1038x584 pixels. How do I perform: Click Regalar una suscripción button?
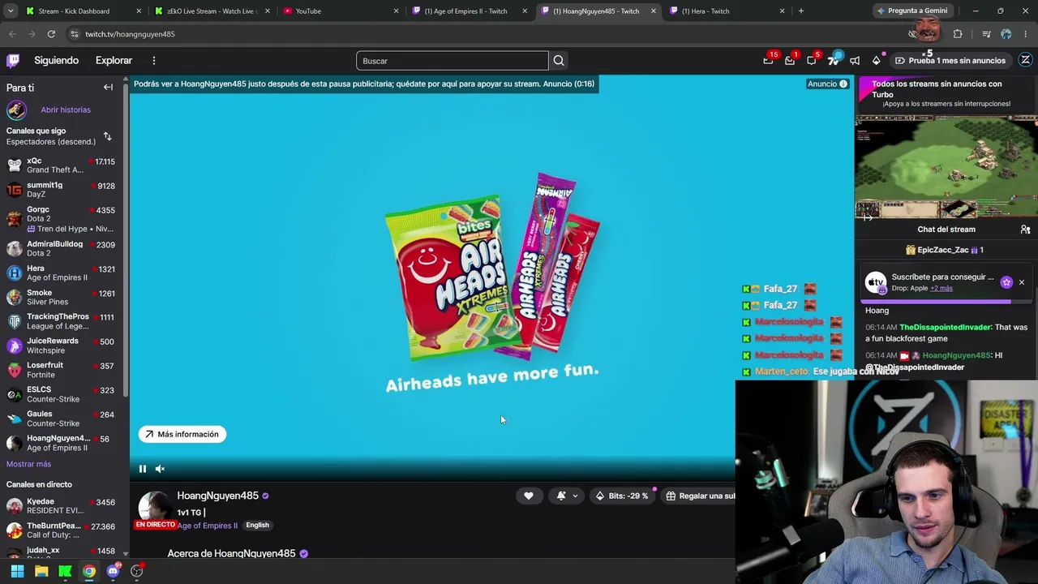699,496
